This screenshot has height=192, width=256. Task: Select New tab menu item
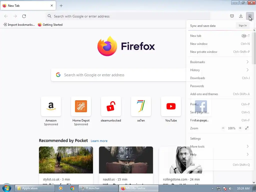click(220, 36)
